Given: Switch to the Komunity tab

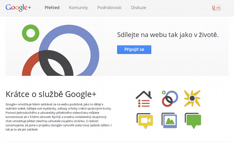Looking at the screenshot, I should click(78, 8).
